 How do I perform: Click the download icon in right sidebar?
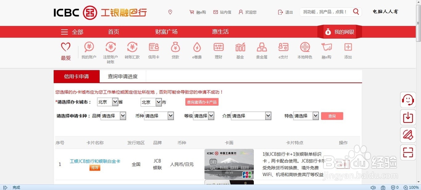(408, 117)
